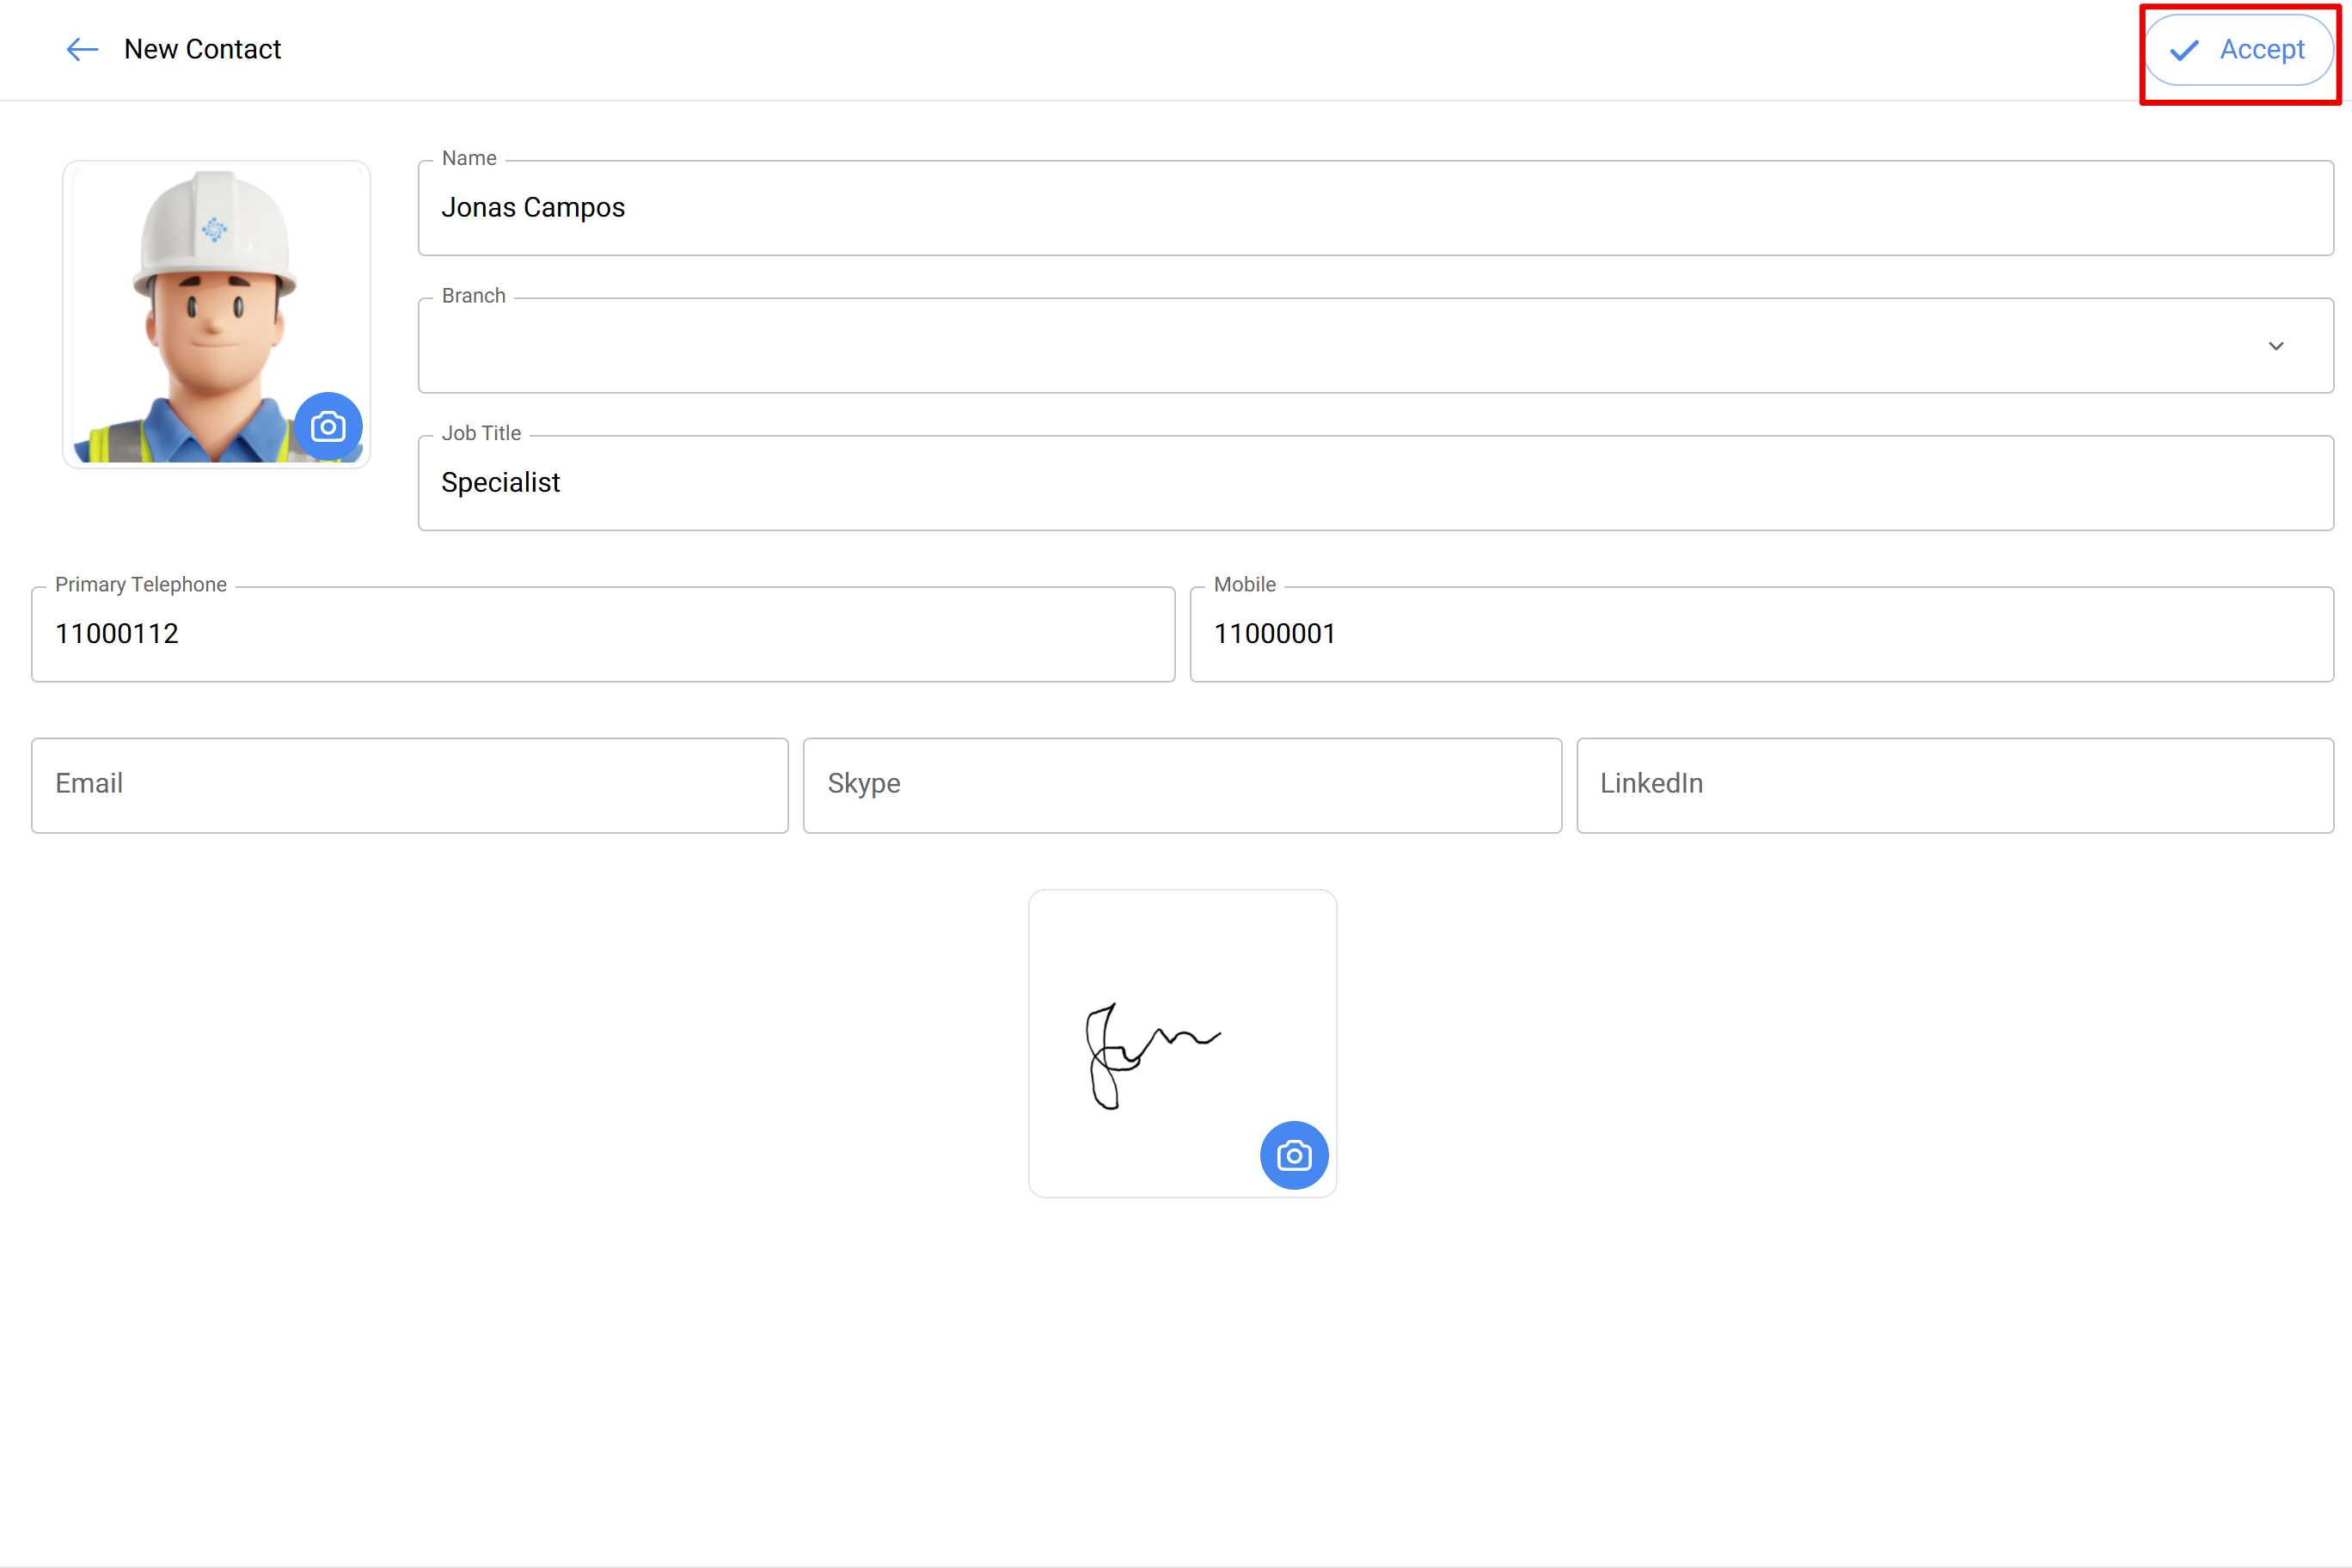Viewport: 2352px width, 1568px height.
Task: Go back with the left arrow icon
Action: tap(82, 49)
